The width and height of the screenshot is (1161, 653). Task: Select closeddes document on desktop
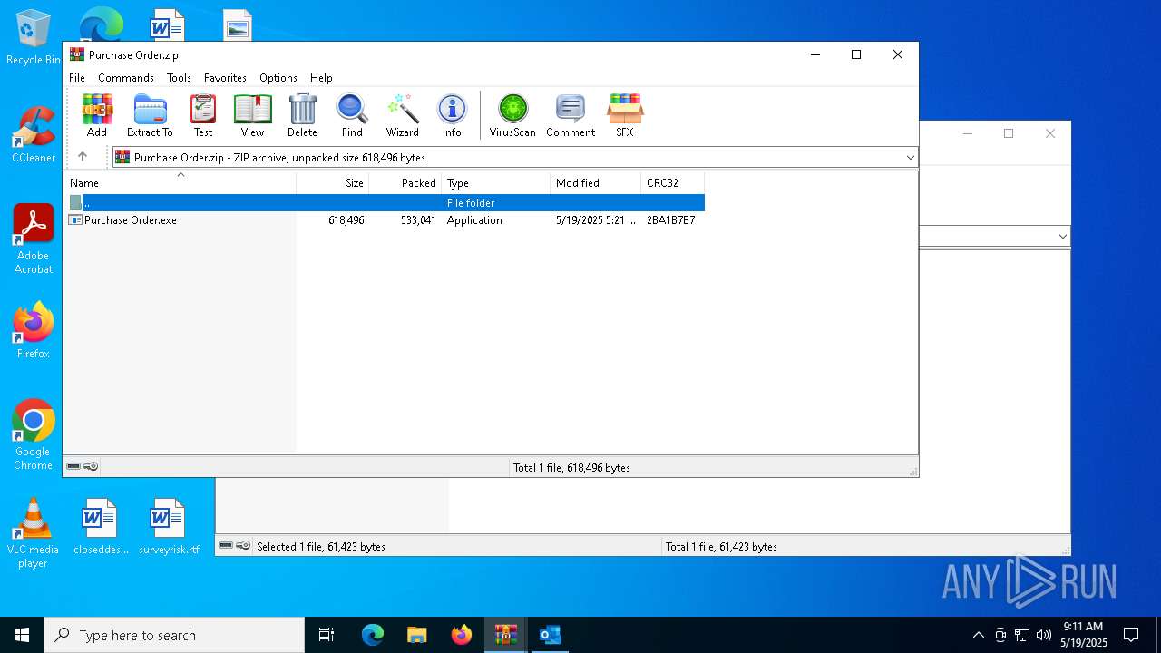[101, 527]
